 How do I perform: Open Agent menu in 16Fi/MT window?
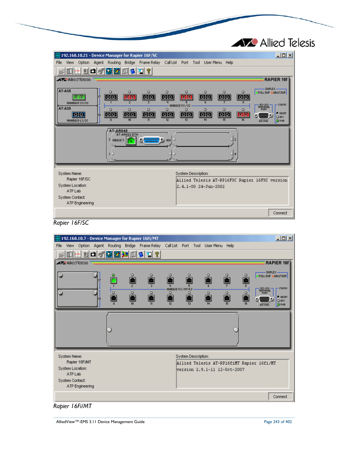99,246
